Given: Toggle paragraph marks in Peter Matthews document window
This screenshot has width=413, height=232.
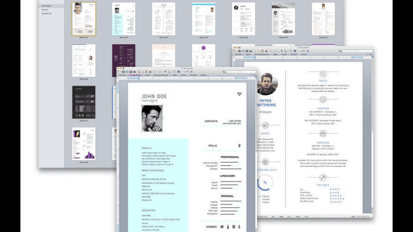Looking at the screenshot, I should pyautogui.click(x=282, y=51).
